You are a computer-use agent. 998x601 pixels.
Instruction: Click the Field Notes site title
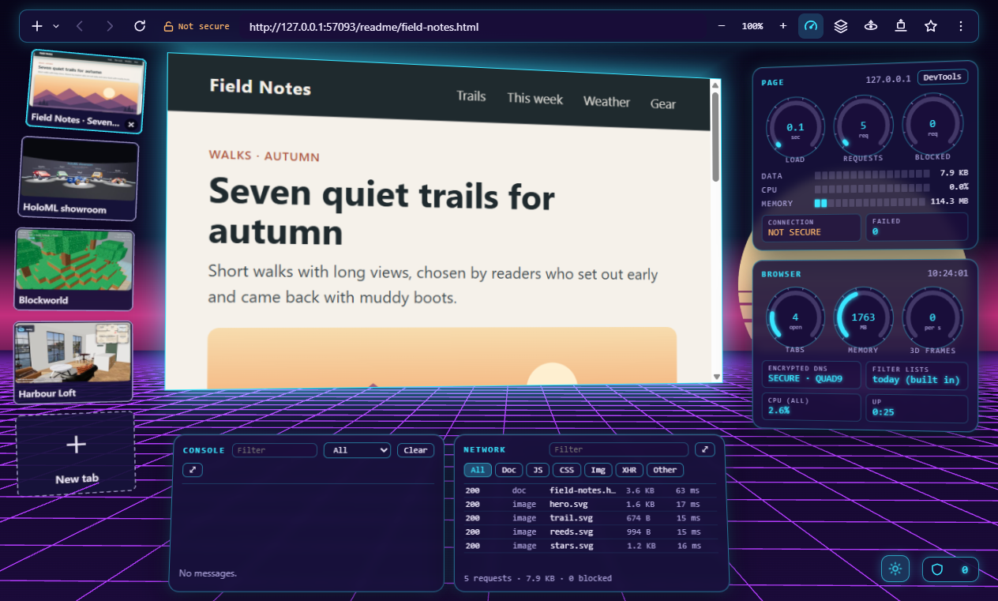coord(261,87)
